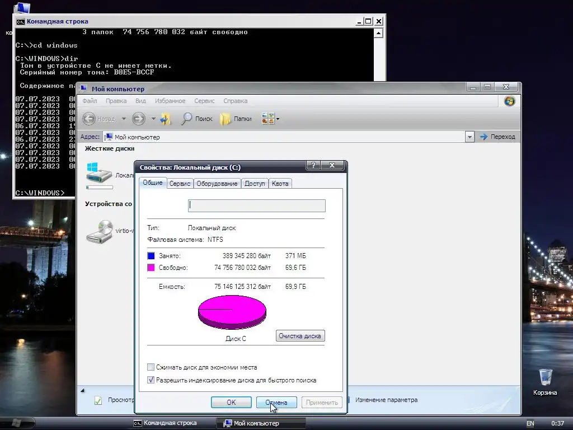Collapse the details pane arrow at bottom left
The image size is (573, 430).
click(83, 390)
